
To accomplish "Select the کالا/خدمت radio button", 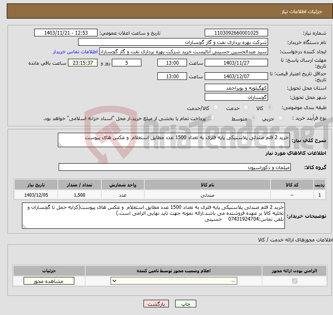I will 216,107.
